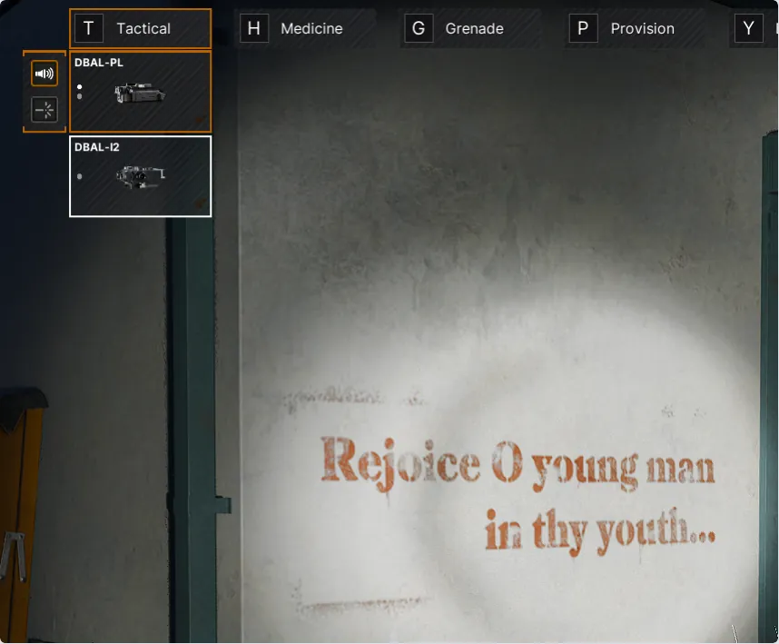Toggle the speaker sound-wave mode icon
Screen dimensions: 779x644
(44, 74)
